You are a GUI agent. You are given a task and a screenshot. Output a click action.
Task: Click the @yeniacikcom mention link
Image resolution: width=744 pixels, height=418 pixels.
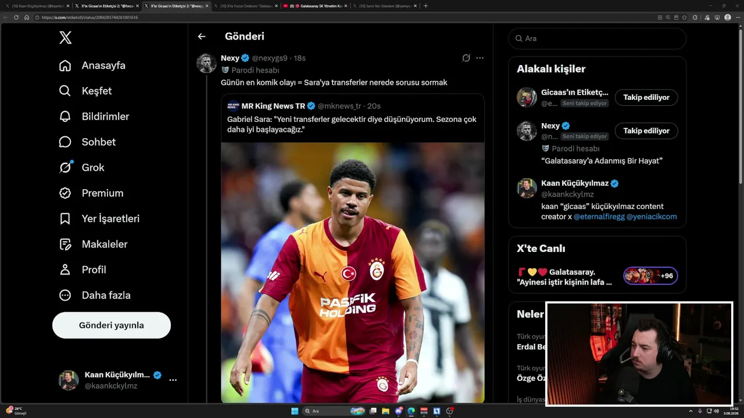point(652,217)
